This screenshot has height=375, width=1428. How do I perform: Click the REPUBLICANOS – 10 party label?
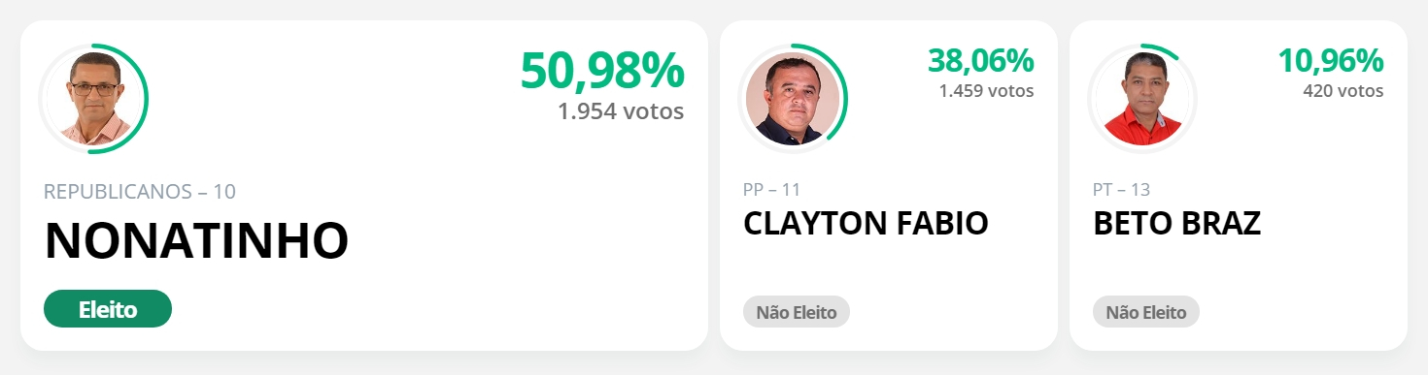(x=140, y=192)
